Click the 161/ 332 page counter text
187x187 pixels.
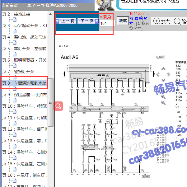pyautogui.click(x=137, y=13)
